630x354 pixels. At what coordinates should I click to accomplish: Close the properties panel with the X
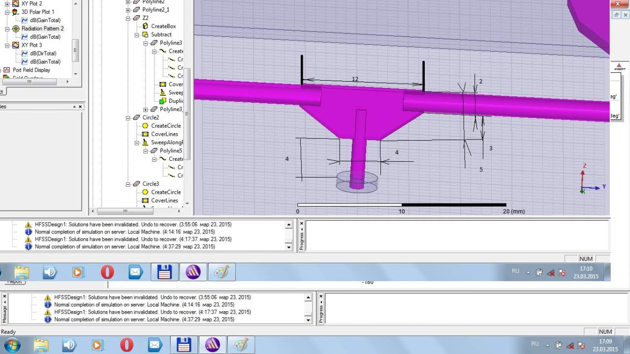tap(80, 107)
